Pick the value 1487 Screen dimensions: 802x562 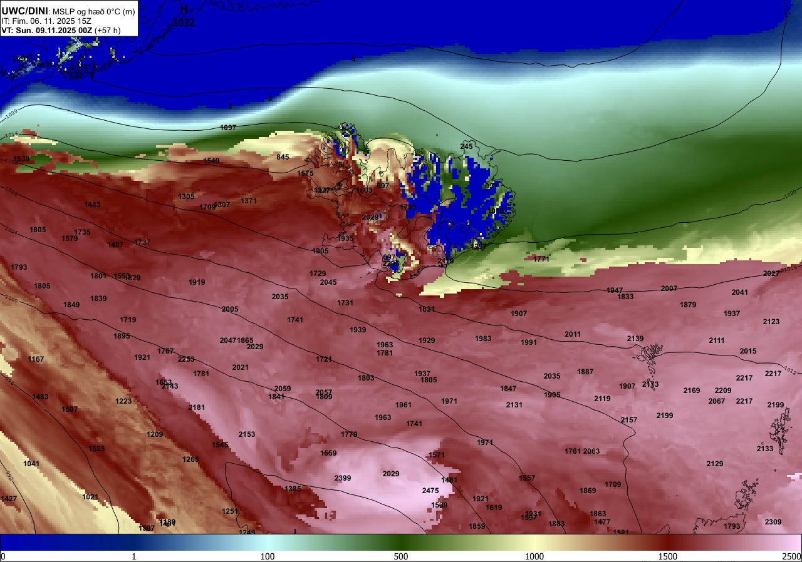(115, 245)
